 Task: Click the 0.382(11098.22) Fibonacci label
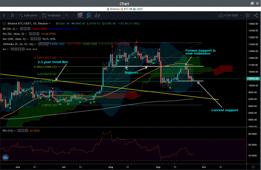45,67
